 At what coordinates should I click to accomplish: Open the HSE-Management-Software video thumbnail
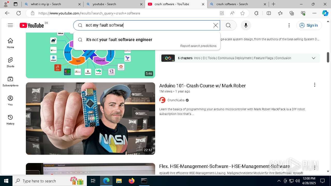tap(91, 169)
